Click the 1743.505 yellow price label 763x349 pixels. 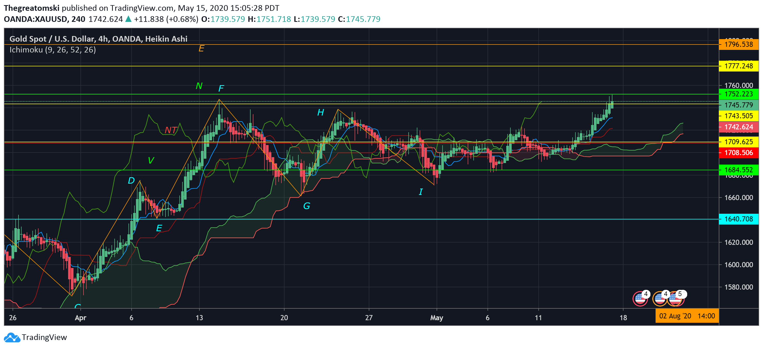pyautogui.click(x=738, y=116)
